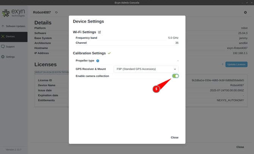The width and height of the screenshot is (254, 154).
Task: Close the Device Settings dialog
Action: click(174, 137)
